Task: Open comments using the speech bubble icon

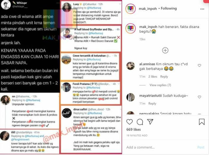Action: pos(140,122)
